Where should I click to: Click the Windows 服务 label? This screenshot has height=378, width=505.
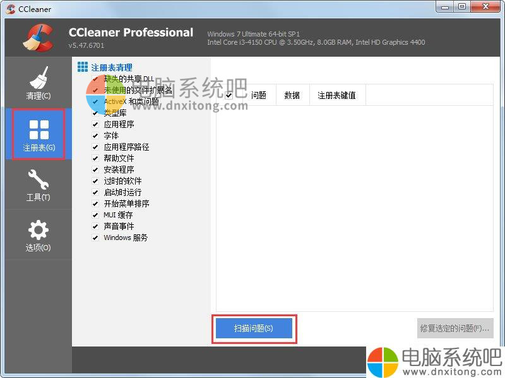pyautogui.click(x=126, y=238)
